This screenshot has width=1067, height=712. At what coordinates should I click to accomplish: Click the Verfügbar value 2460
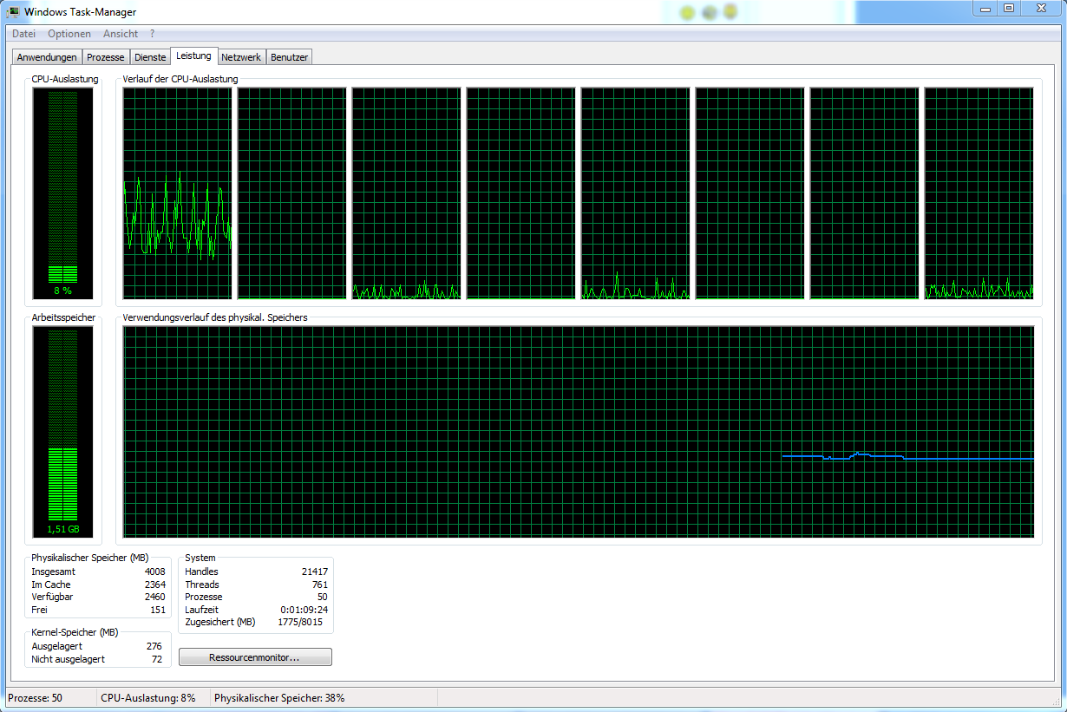point(154,597)
